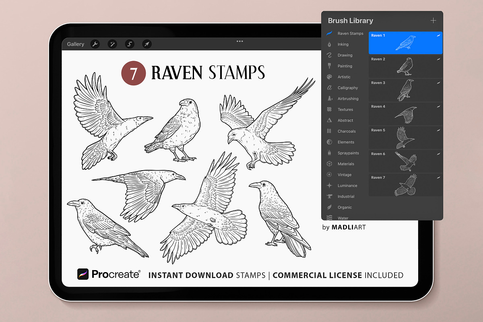Image resolution: width=483 pixels, height=322 pixels.
Task: Click the Calligraphy letter icon
Action: (329, 88)
